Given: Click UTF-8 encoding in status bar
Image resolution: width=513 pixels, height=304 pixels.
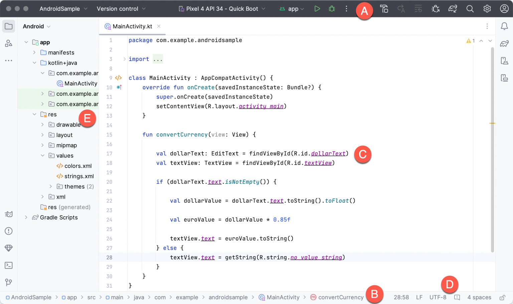Looking at the screenshot, I should point(438,297).
